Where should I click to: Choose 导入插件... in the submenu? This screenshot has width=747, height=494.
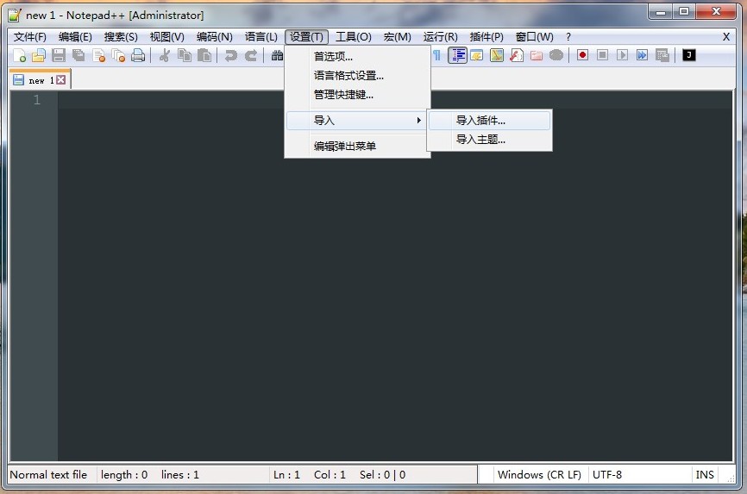point(490,121)
